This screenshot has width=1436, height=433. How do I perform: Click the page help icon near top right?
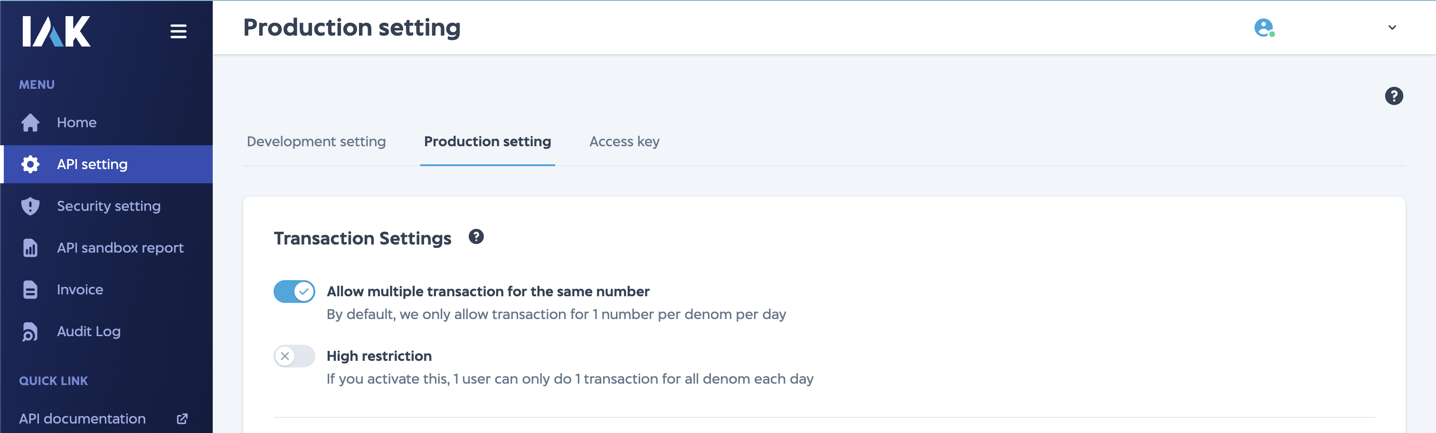click(x=1395, y=96)
